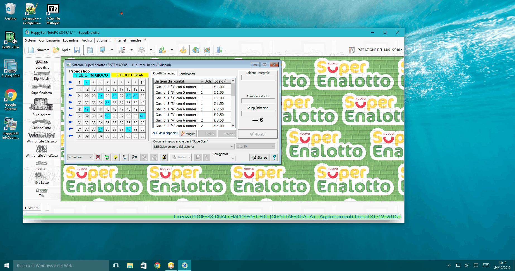Click the Costo column header

[x=222, y=81]
